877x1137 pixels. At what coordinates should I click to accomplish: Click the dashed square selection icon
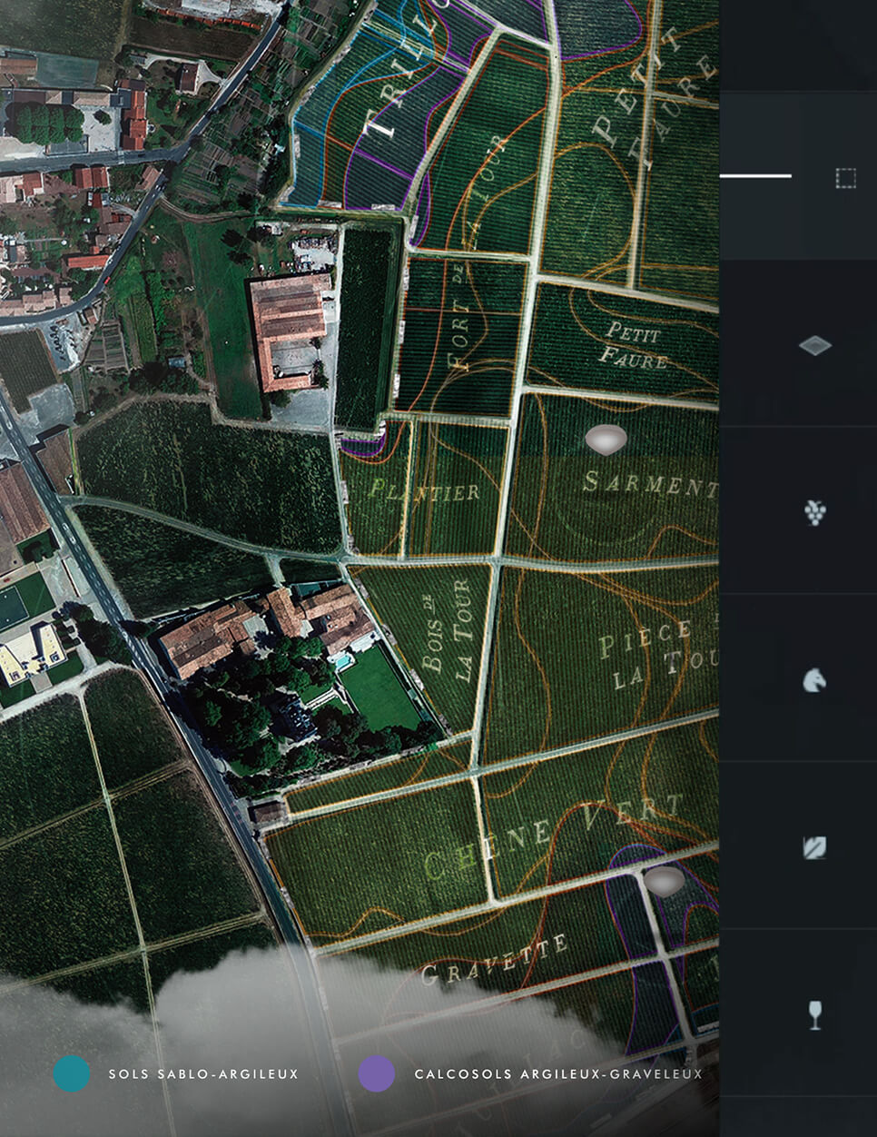(x=845, y=178)
